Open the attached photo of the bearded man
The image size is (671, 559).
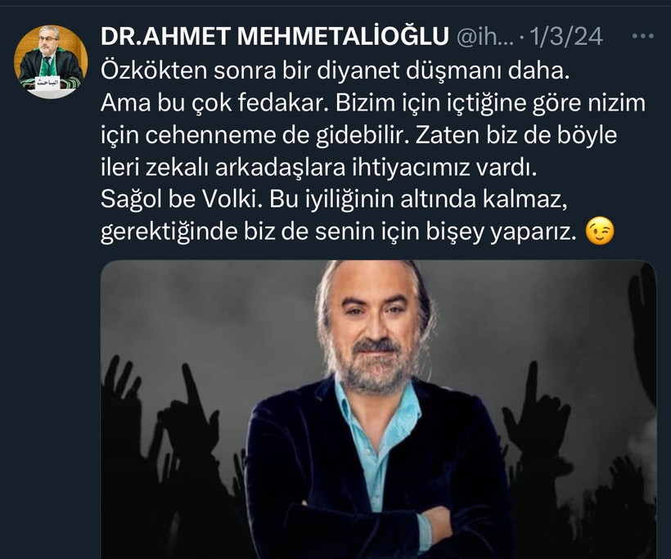(x=378, y=409)
